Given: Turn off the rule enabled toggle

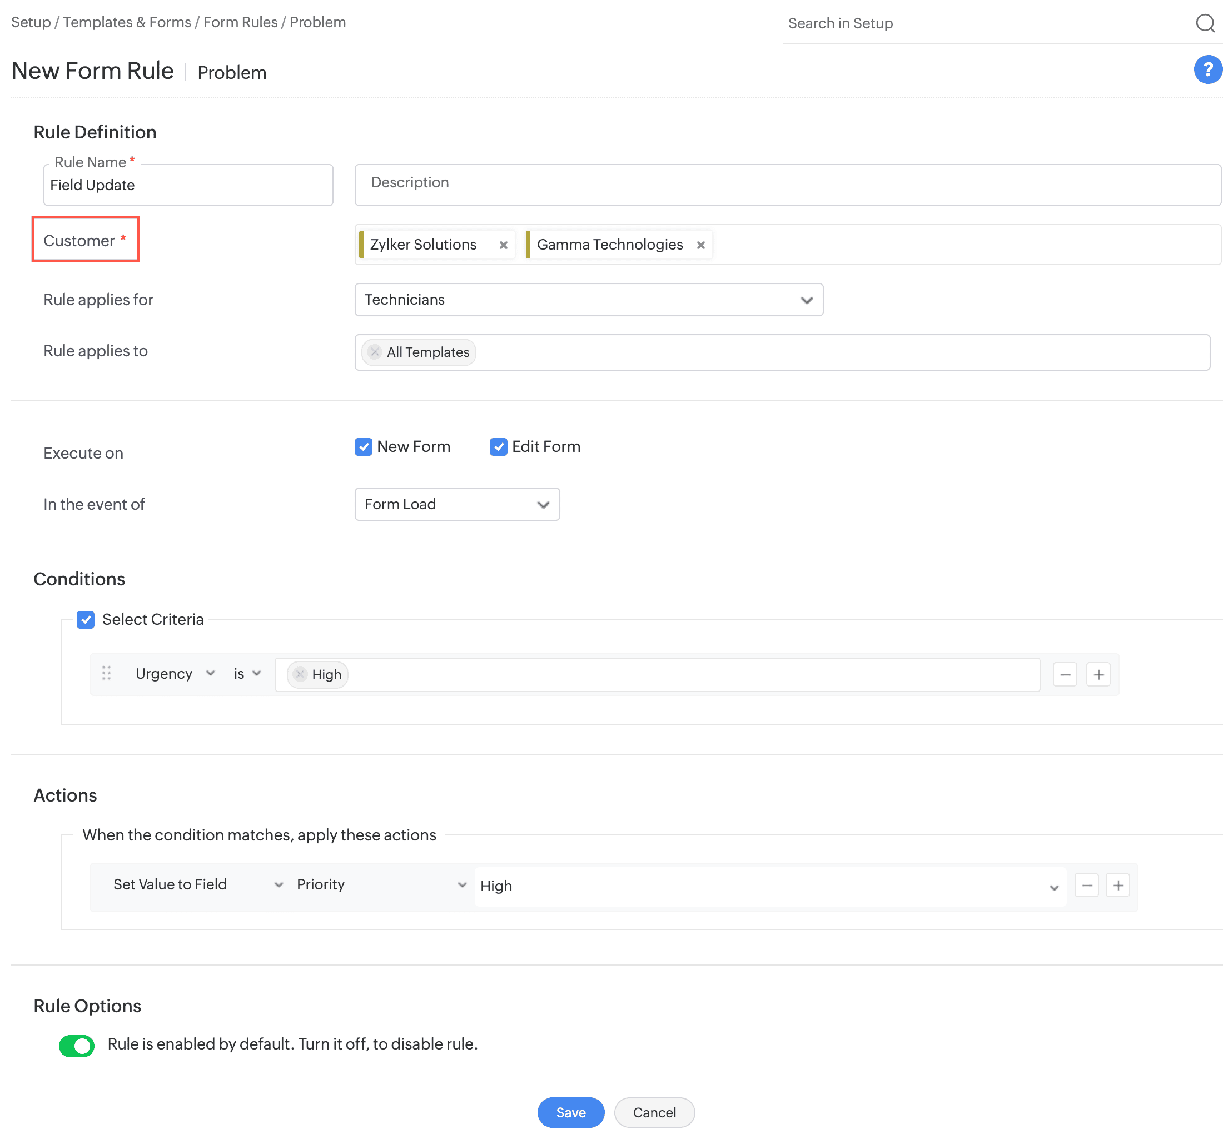Looking at the screenshot, I should click(77, 1045).
